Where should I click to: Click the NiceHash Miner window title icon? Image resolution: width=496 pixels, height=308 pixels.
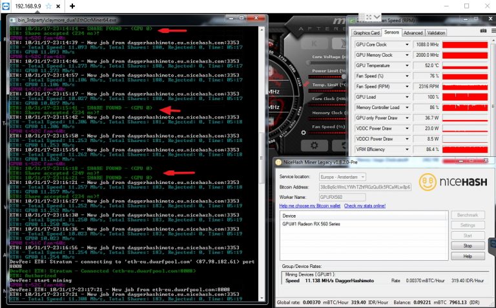point(278,162)
